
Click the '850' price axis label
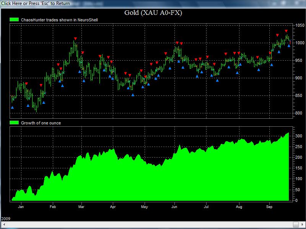click(x=299, y=95)
